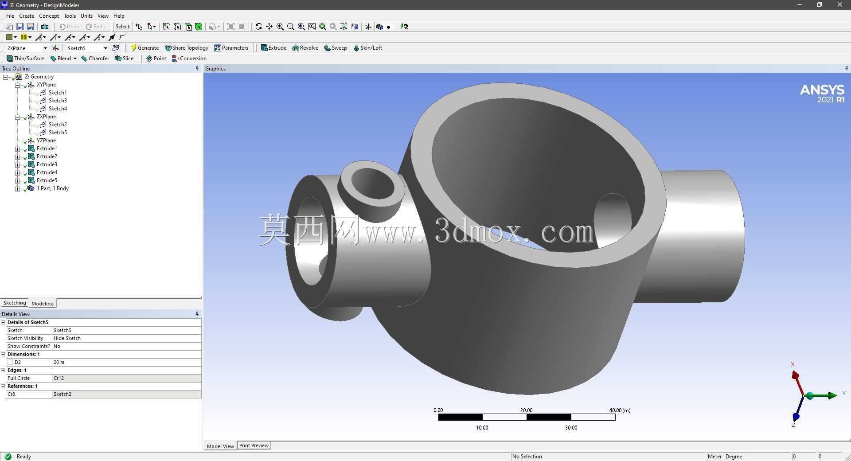Collapse the ZXPlane tree node

point(18,117)
